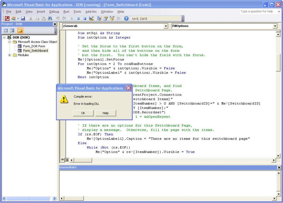The width and height of the screenshot is (283, 203).
Task: Click Help in the Compile error dialog
Action: tap(106, 113)
